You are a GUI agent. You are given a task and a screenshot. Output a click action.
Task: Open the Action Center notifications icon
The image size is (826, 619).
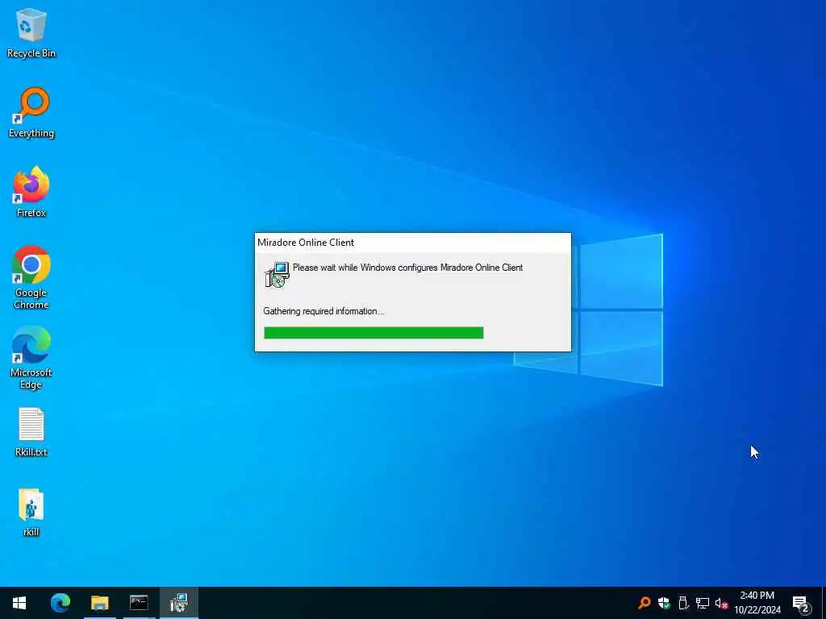pyautogui.click(x=801, y=604)
